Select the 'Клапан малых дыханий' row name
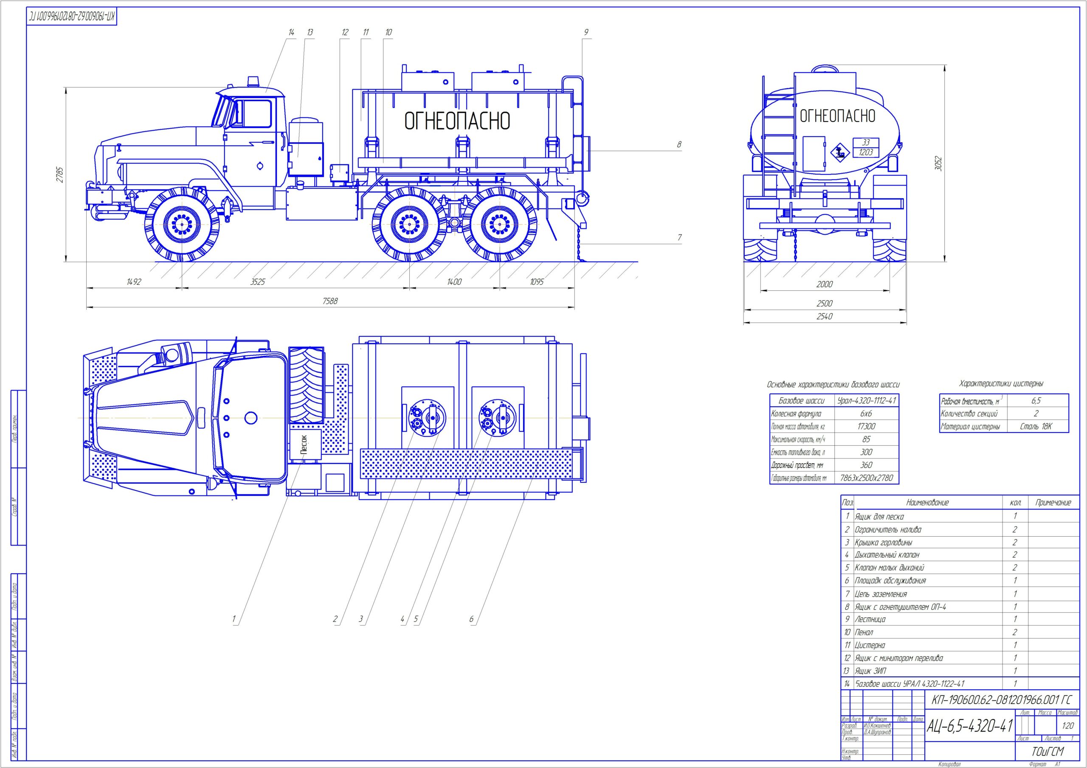 click(x=890, y=568)
